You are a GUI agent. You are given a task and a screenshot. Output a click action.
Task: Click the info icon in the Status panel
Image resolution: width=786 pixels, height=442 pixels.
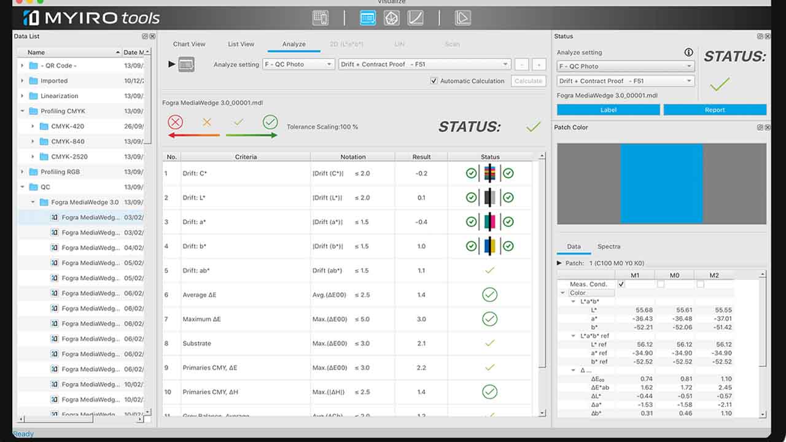[689, 53]
